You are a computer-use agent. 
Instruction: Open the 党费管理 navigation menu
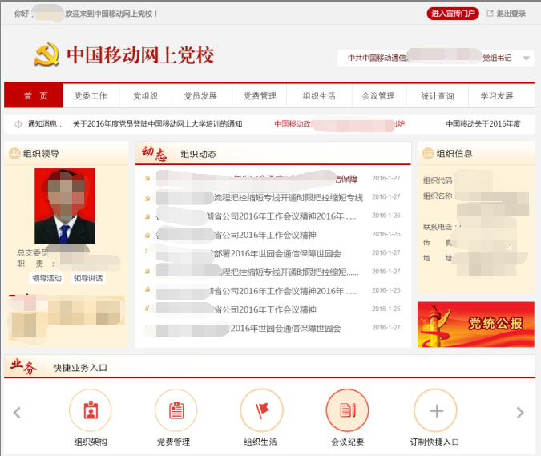[260, 96]
